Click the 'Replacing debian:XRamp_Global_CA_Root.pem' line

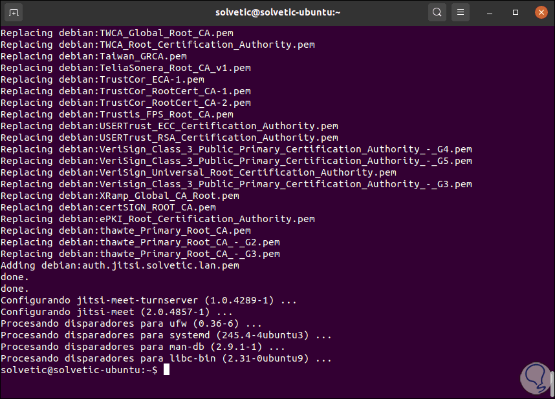click(120, 196)
